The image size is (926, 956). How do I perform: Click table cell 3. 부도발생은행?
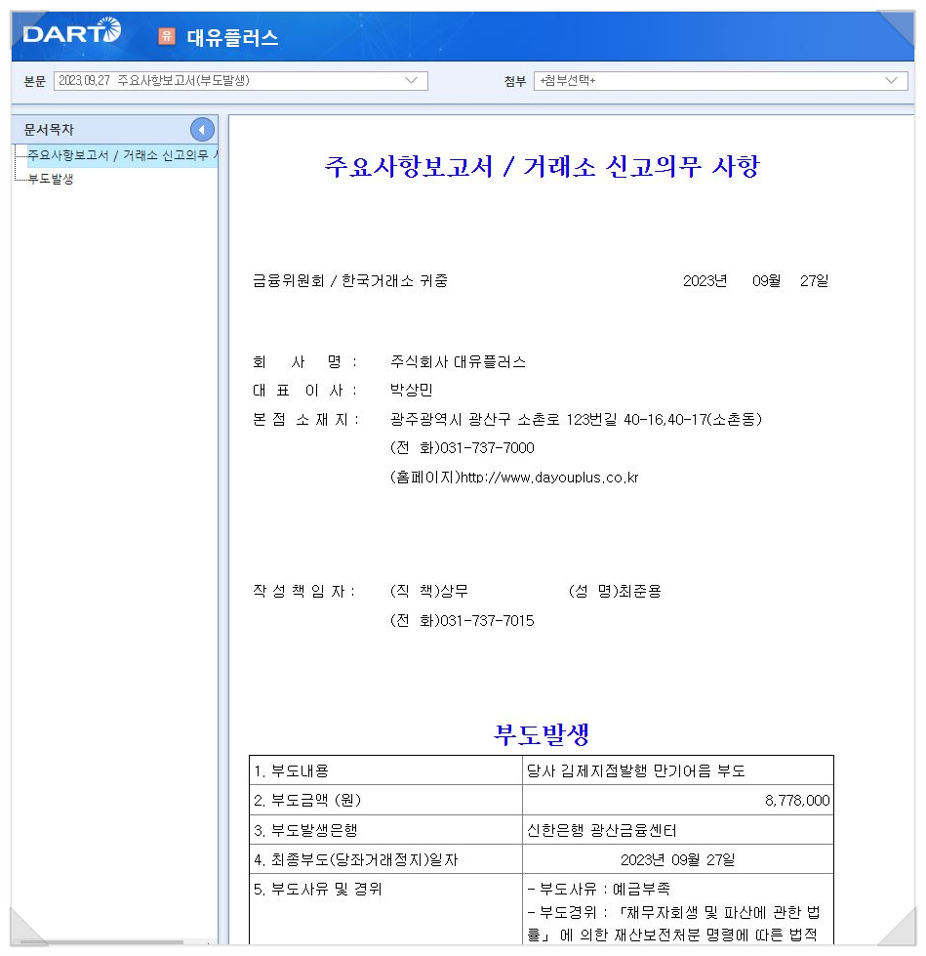tap(385, 830)
